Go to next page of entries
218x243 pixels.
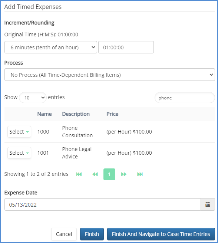[x=123, y=174]
